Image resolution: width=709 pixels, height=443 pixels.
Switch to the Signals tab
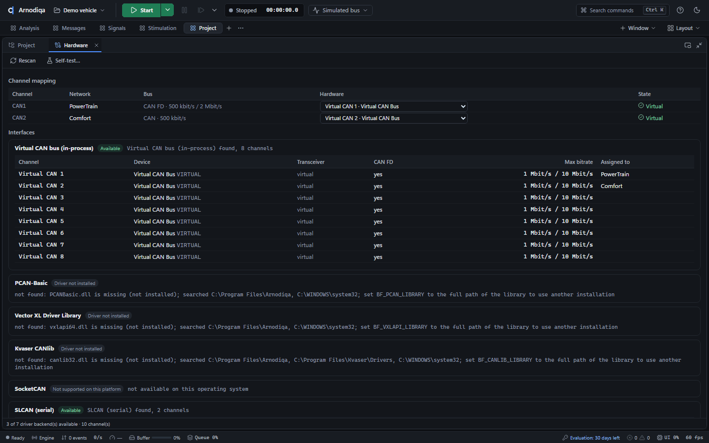click(x=112, y=28)
